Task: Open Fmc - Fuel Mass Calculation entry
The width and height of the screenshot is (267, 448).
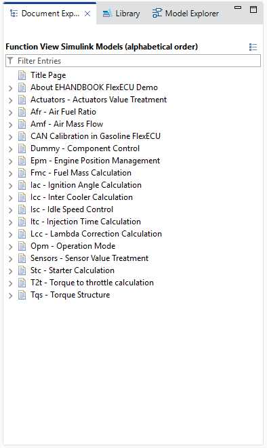Action: (81, 173)
